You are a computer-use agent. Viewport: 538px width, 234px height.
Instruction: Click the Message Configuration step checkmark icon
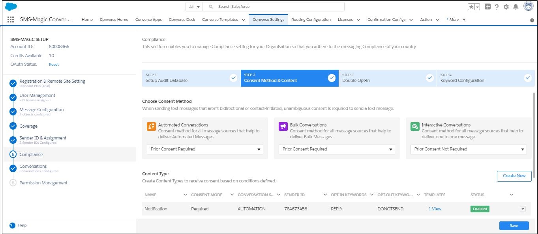pyautogui.click(x=13, y=111)
